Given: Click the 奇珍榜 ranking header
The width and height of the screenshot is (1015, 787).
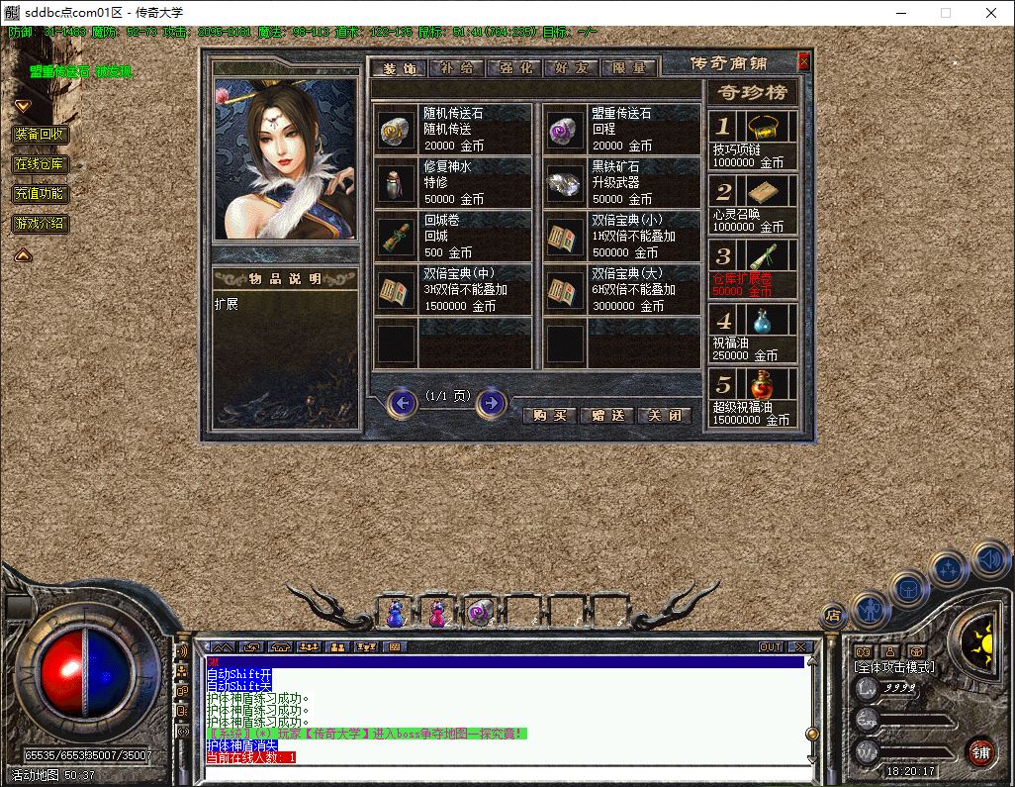Looking at the screenshot, I should (x=752, y=93).
